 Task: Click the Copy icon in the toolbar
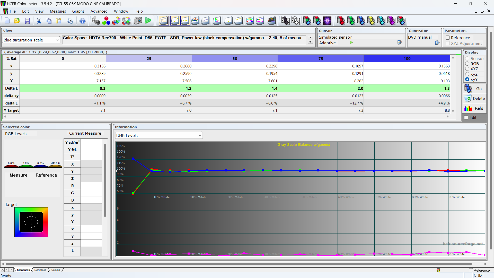(49, 21)
